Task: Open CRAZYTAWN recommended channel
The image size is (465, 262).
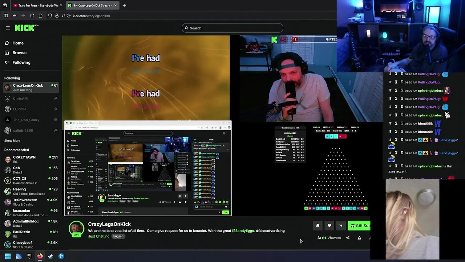Action: click(x=31, y=159)
